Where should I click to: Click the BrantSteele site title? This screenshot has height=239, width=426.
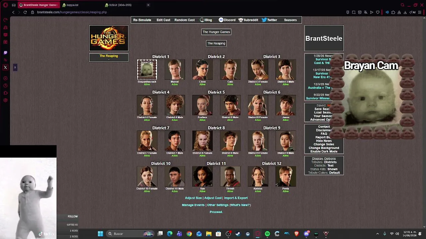pos(324,39)
